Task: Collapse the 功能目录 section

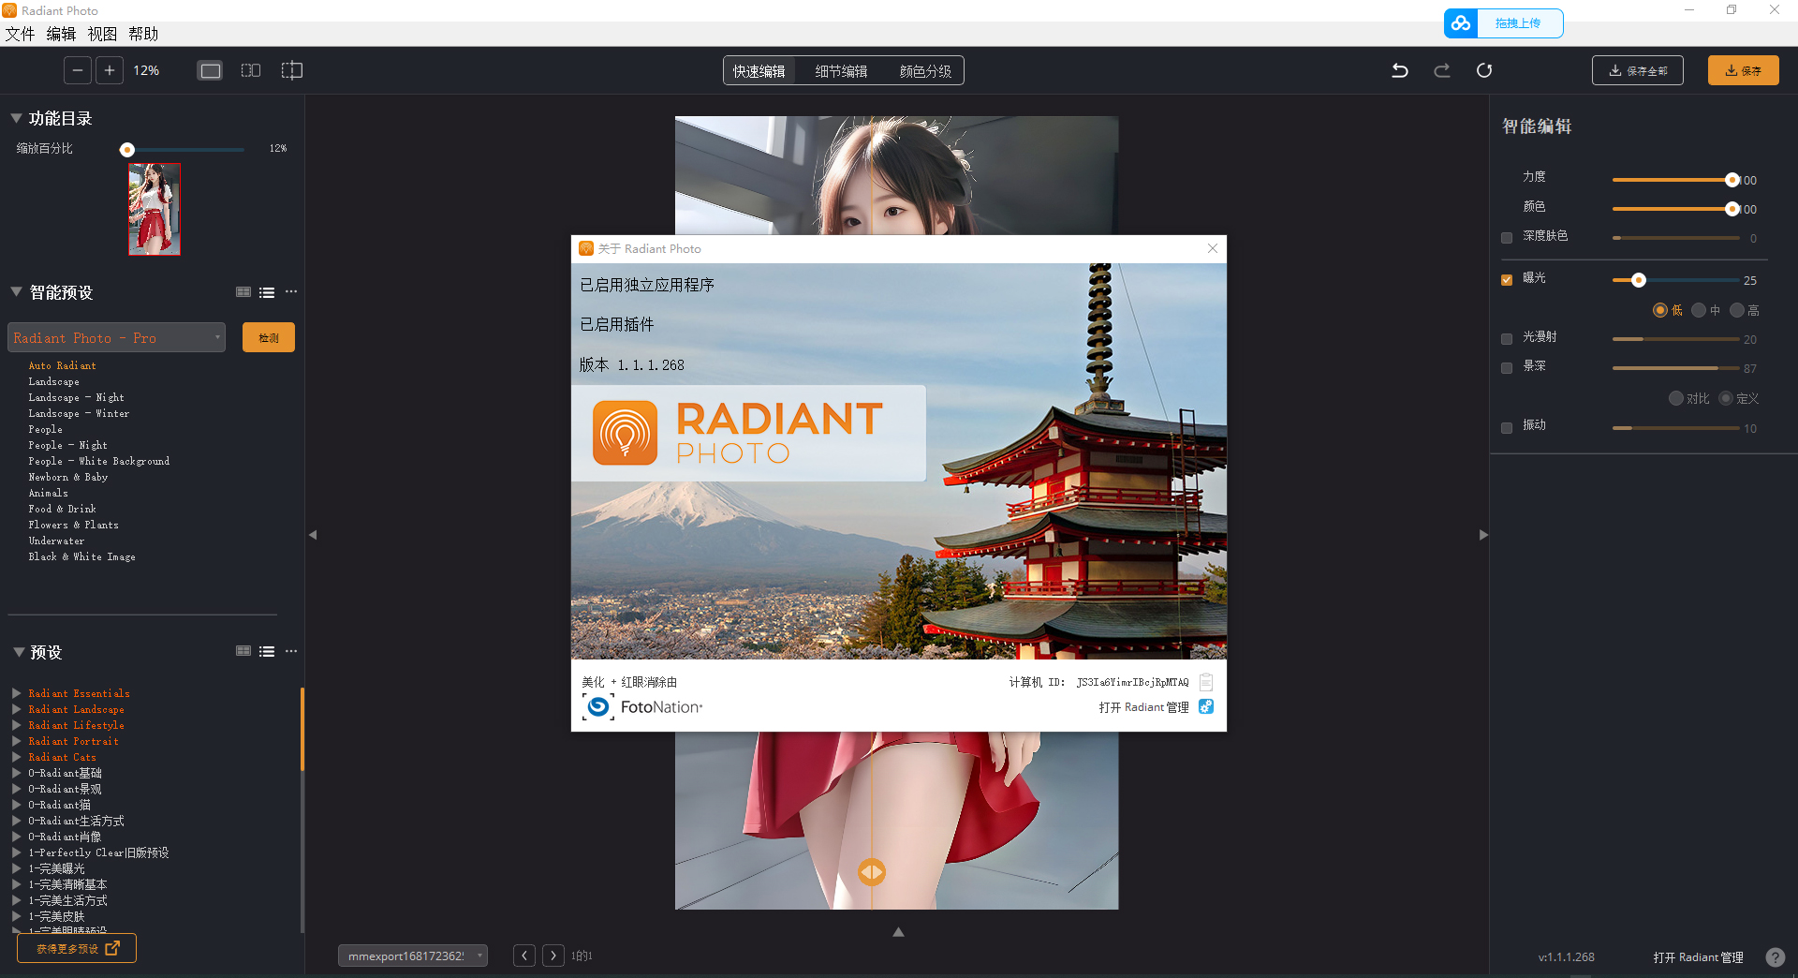Action: (x=16, y=118)
